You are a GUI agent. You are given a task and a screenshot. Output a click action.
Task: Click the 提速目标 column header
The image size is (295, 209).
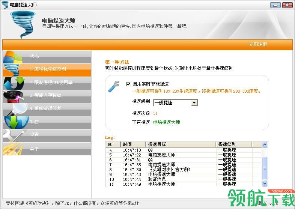coord(181,144)
